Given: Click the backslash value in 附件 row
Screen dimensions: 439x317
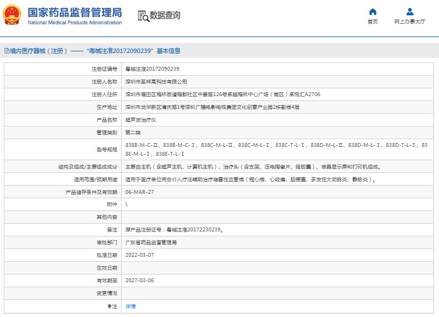Looking at the screenshot, I should [127, 205].
